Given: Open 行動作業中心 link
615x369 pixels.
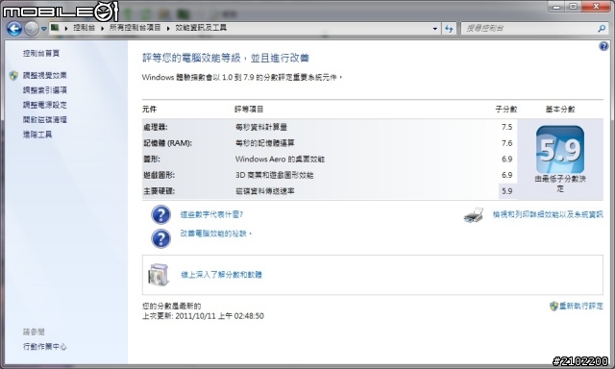Looking at the screenshot, I should (x=45, y=346).
